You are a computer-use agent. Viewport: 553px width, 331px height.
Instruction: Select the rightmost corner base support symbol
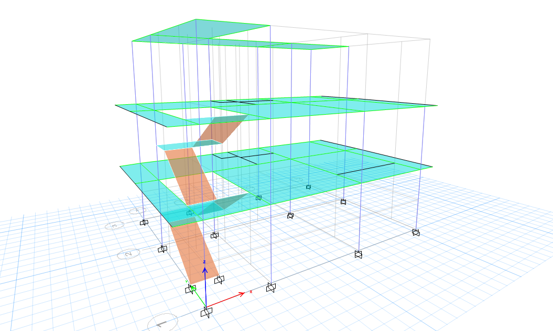(417, 232)
